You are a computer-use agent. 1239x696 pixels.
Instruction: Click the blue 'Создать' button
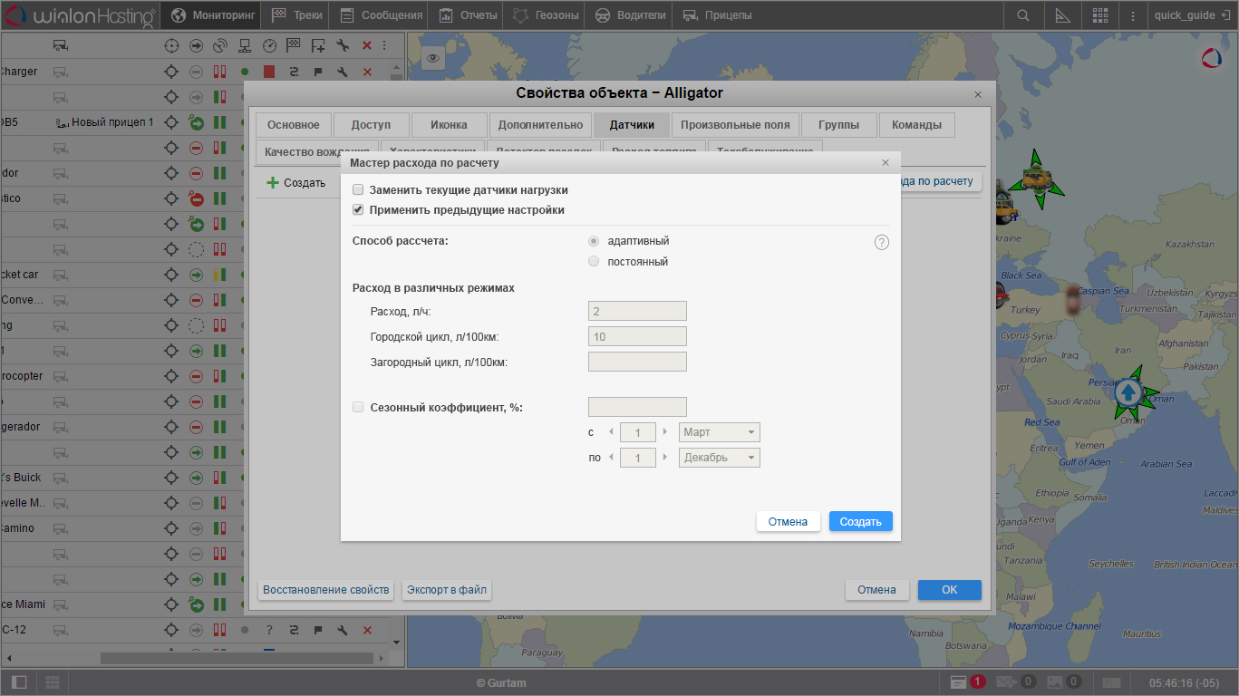pyautogui.click(x=860, y=522)
